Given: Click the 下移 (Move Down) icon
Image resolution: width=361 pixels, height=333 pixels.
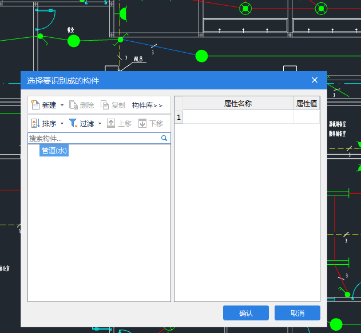Looking at the screenshot, I should pos(142,123).
